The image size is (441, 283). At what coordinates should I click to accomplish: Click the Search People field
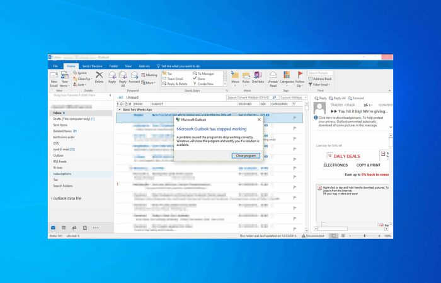pos(320,73)
